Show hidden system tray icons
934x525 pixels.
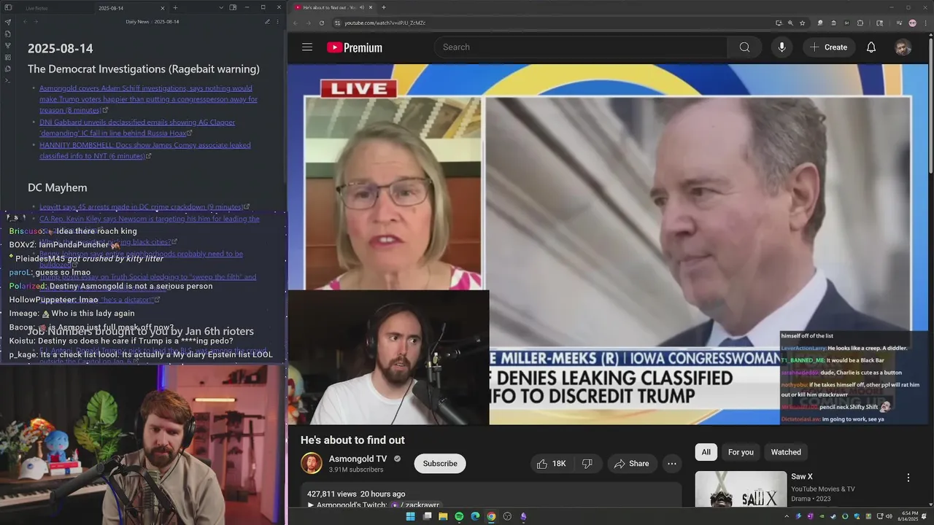(x=787, y=516)
